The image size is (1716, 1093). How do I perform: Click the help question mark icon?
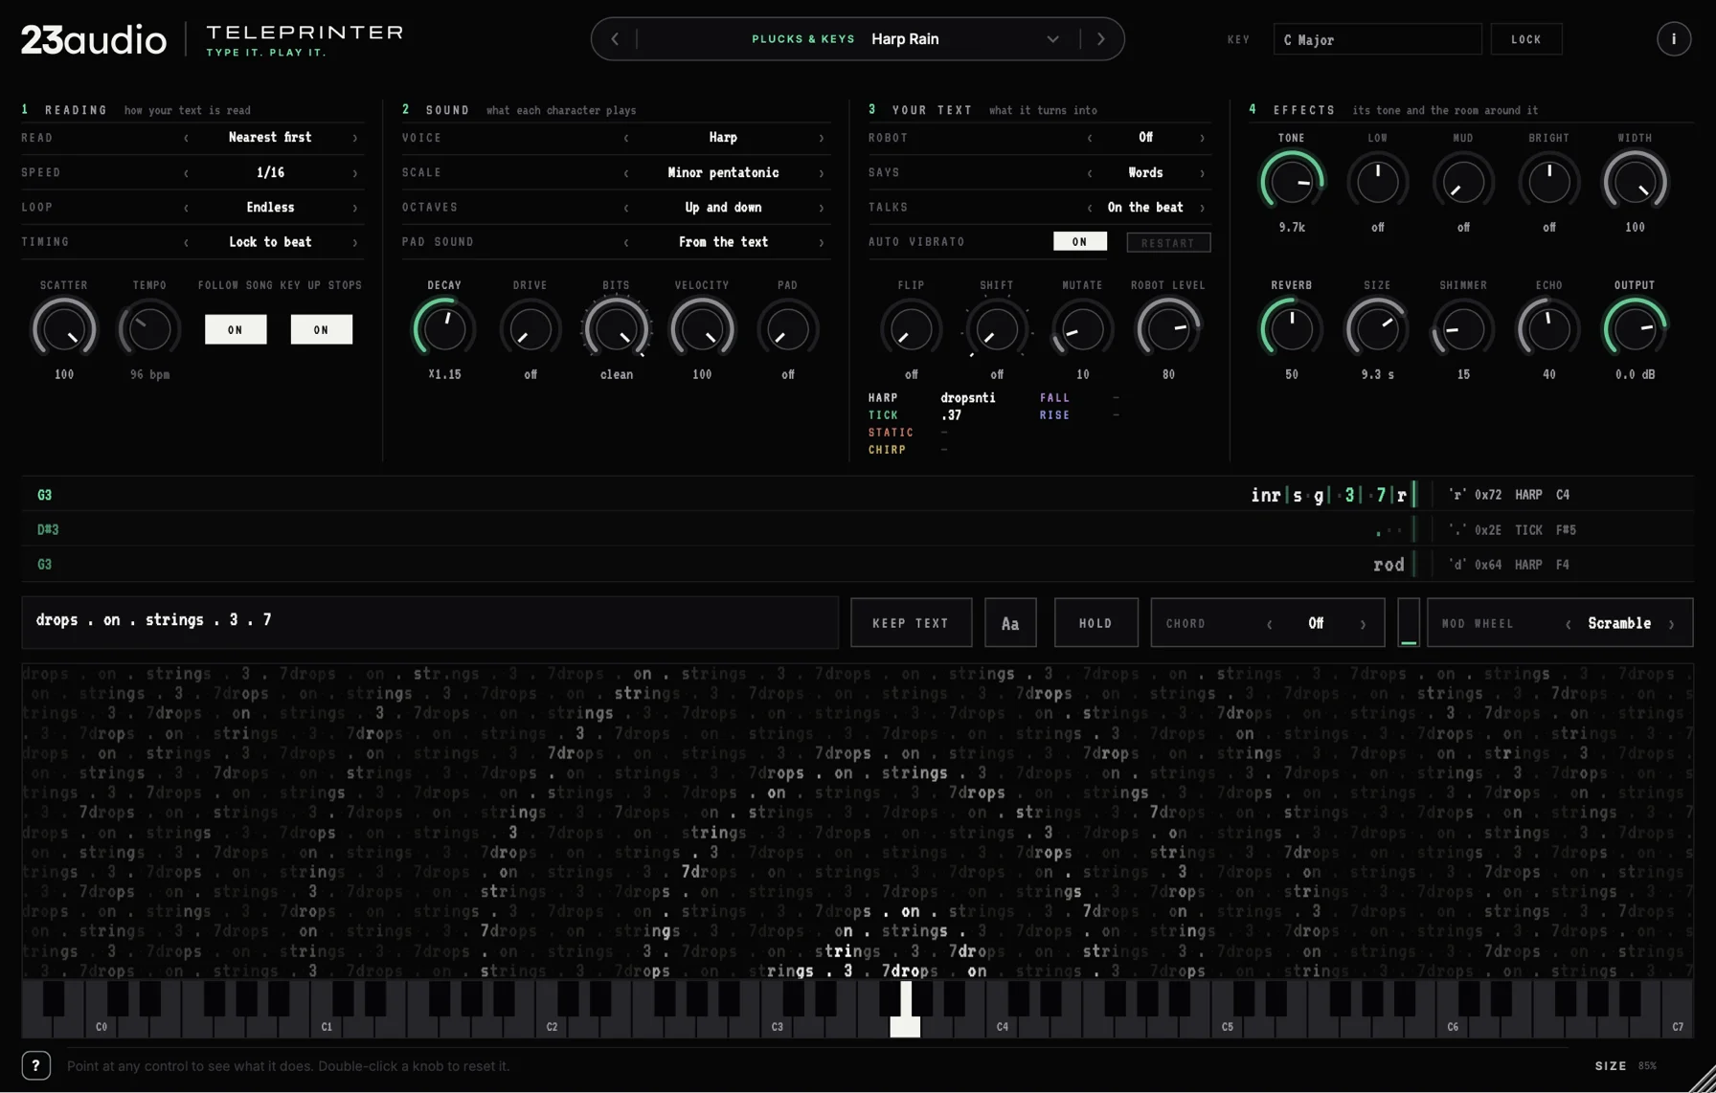point(36,1065)
